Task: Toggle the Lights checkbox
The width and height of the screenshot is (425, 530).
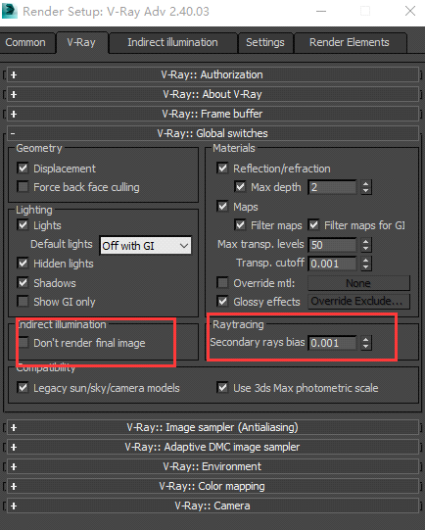Action: click(x=23, y=224)
